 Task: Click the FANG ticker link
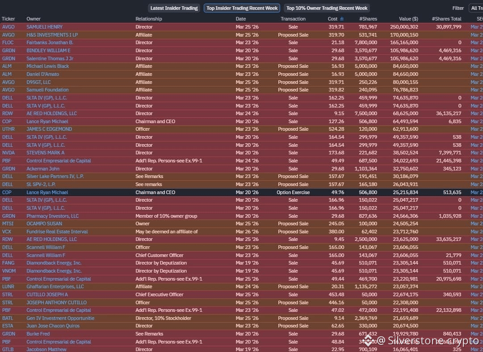click(8, 263)
